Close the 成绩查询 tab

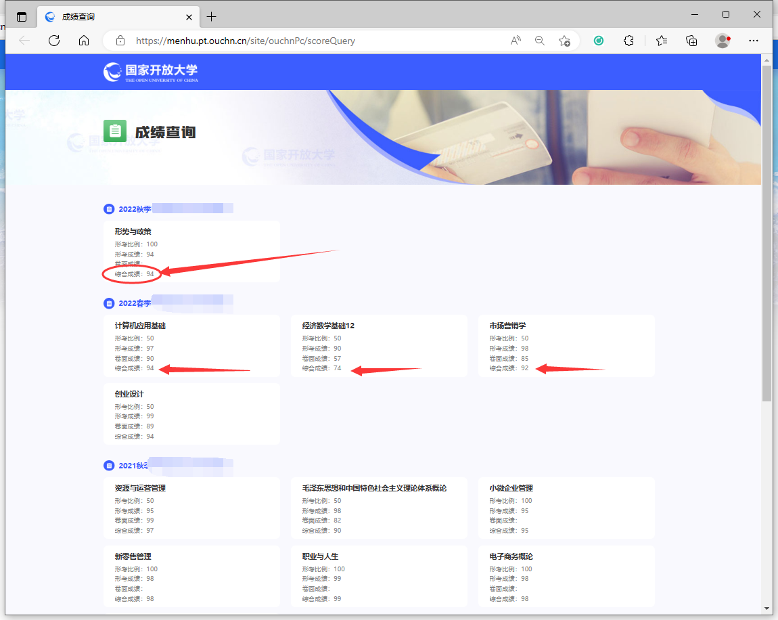(189, 17)
